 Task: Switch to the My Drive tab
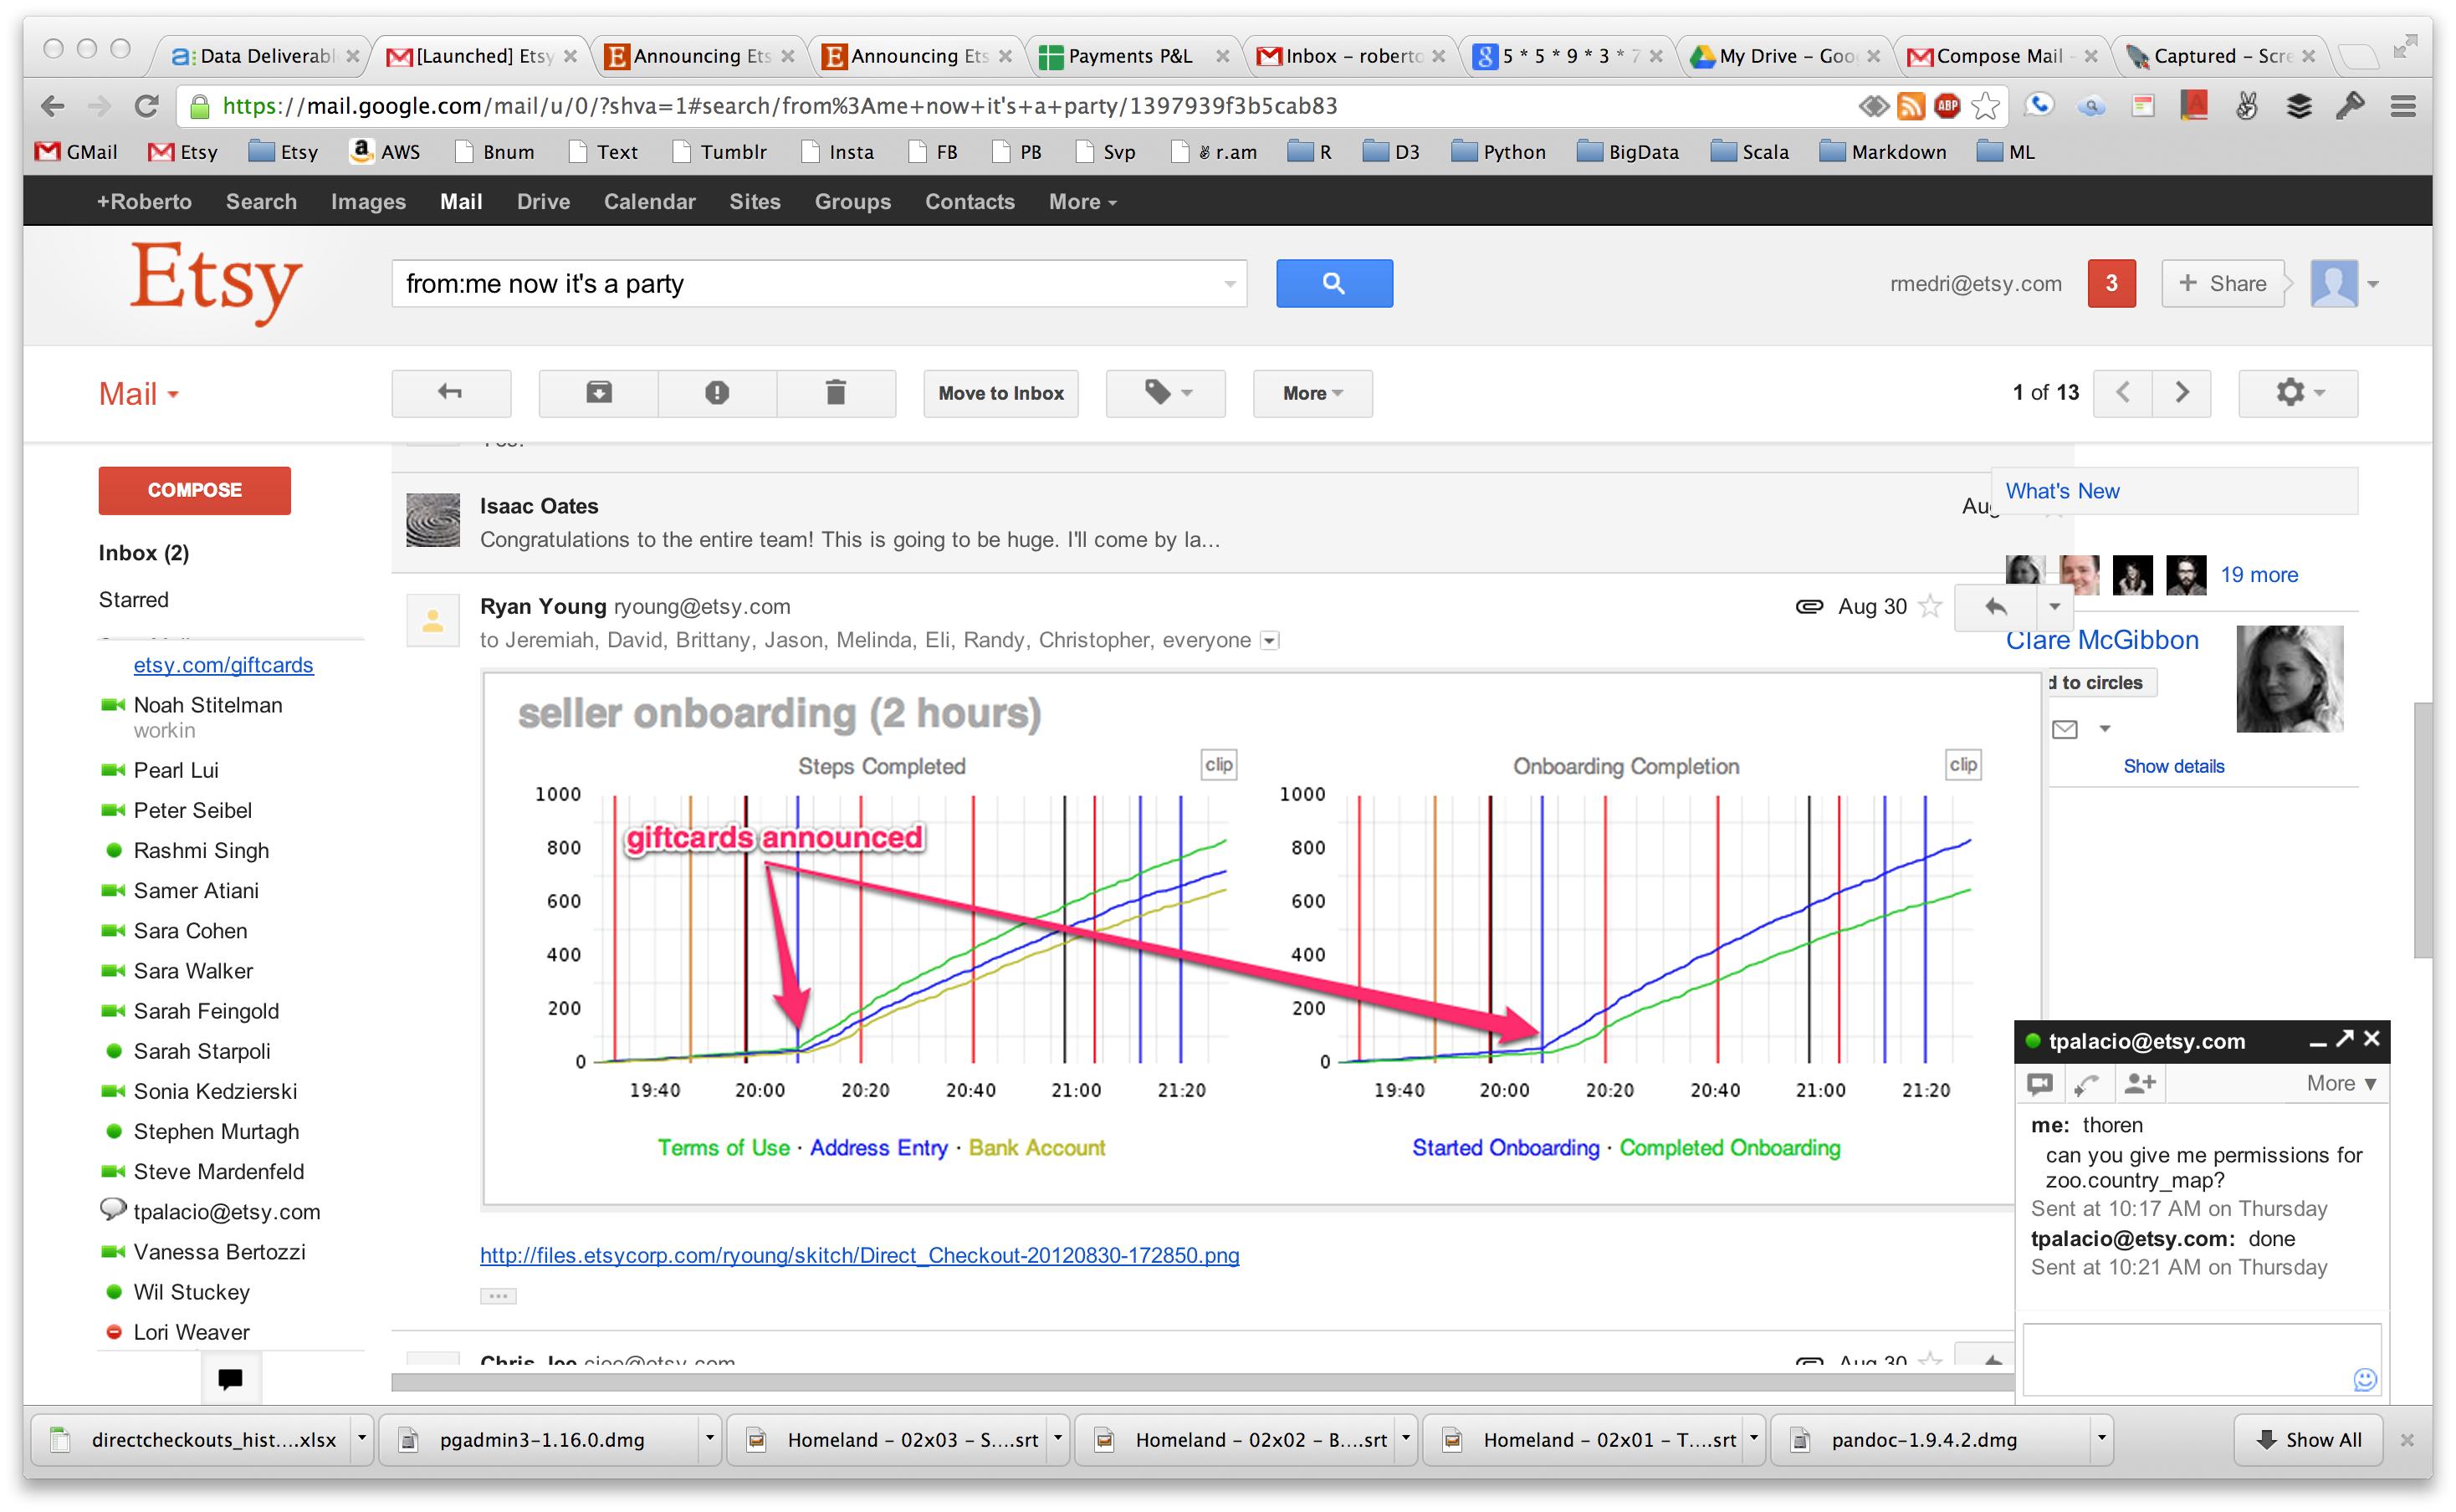point(1787,56)
